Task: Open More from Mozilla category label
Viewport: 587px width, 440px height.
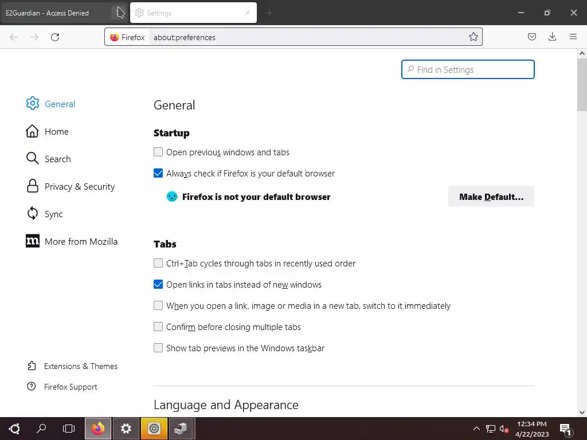Action: 81,241
